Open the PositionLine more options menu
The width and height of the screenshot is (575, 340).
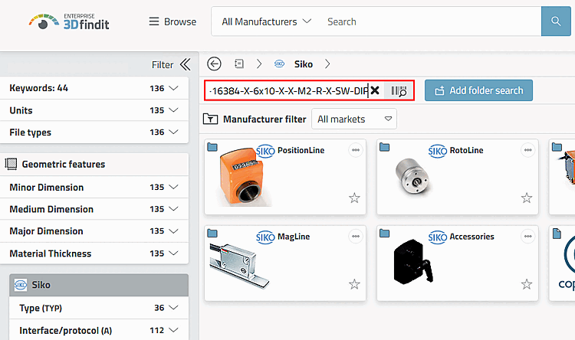point(355,150)
